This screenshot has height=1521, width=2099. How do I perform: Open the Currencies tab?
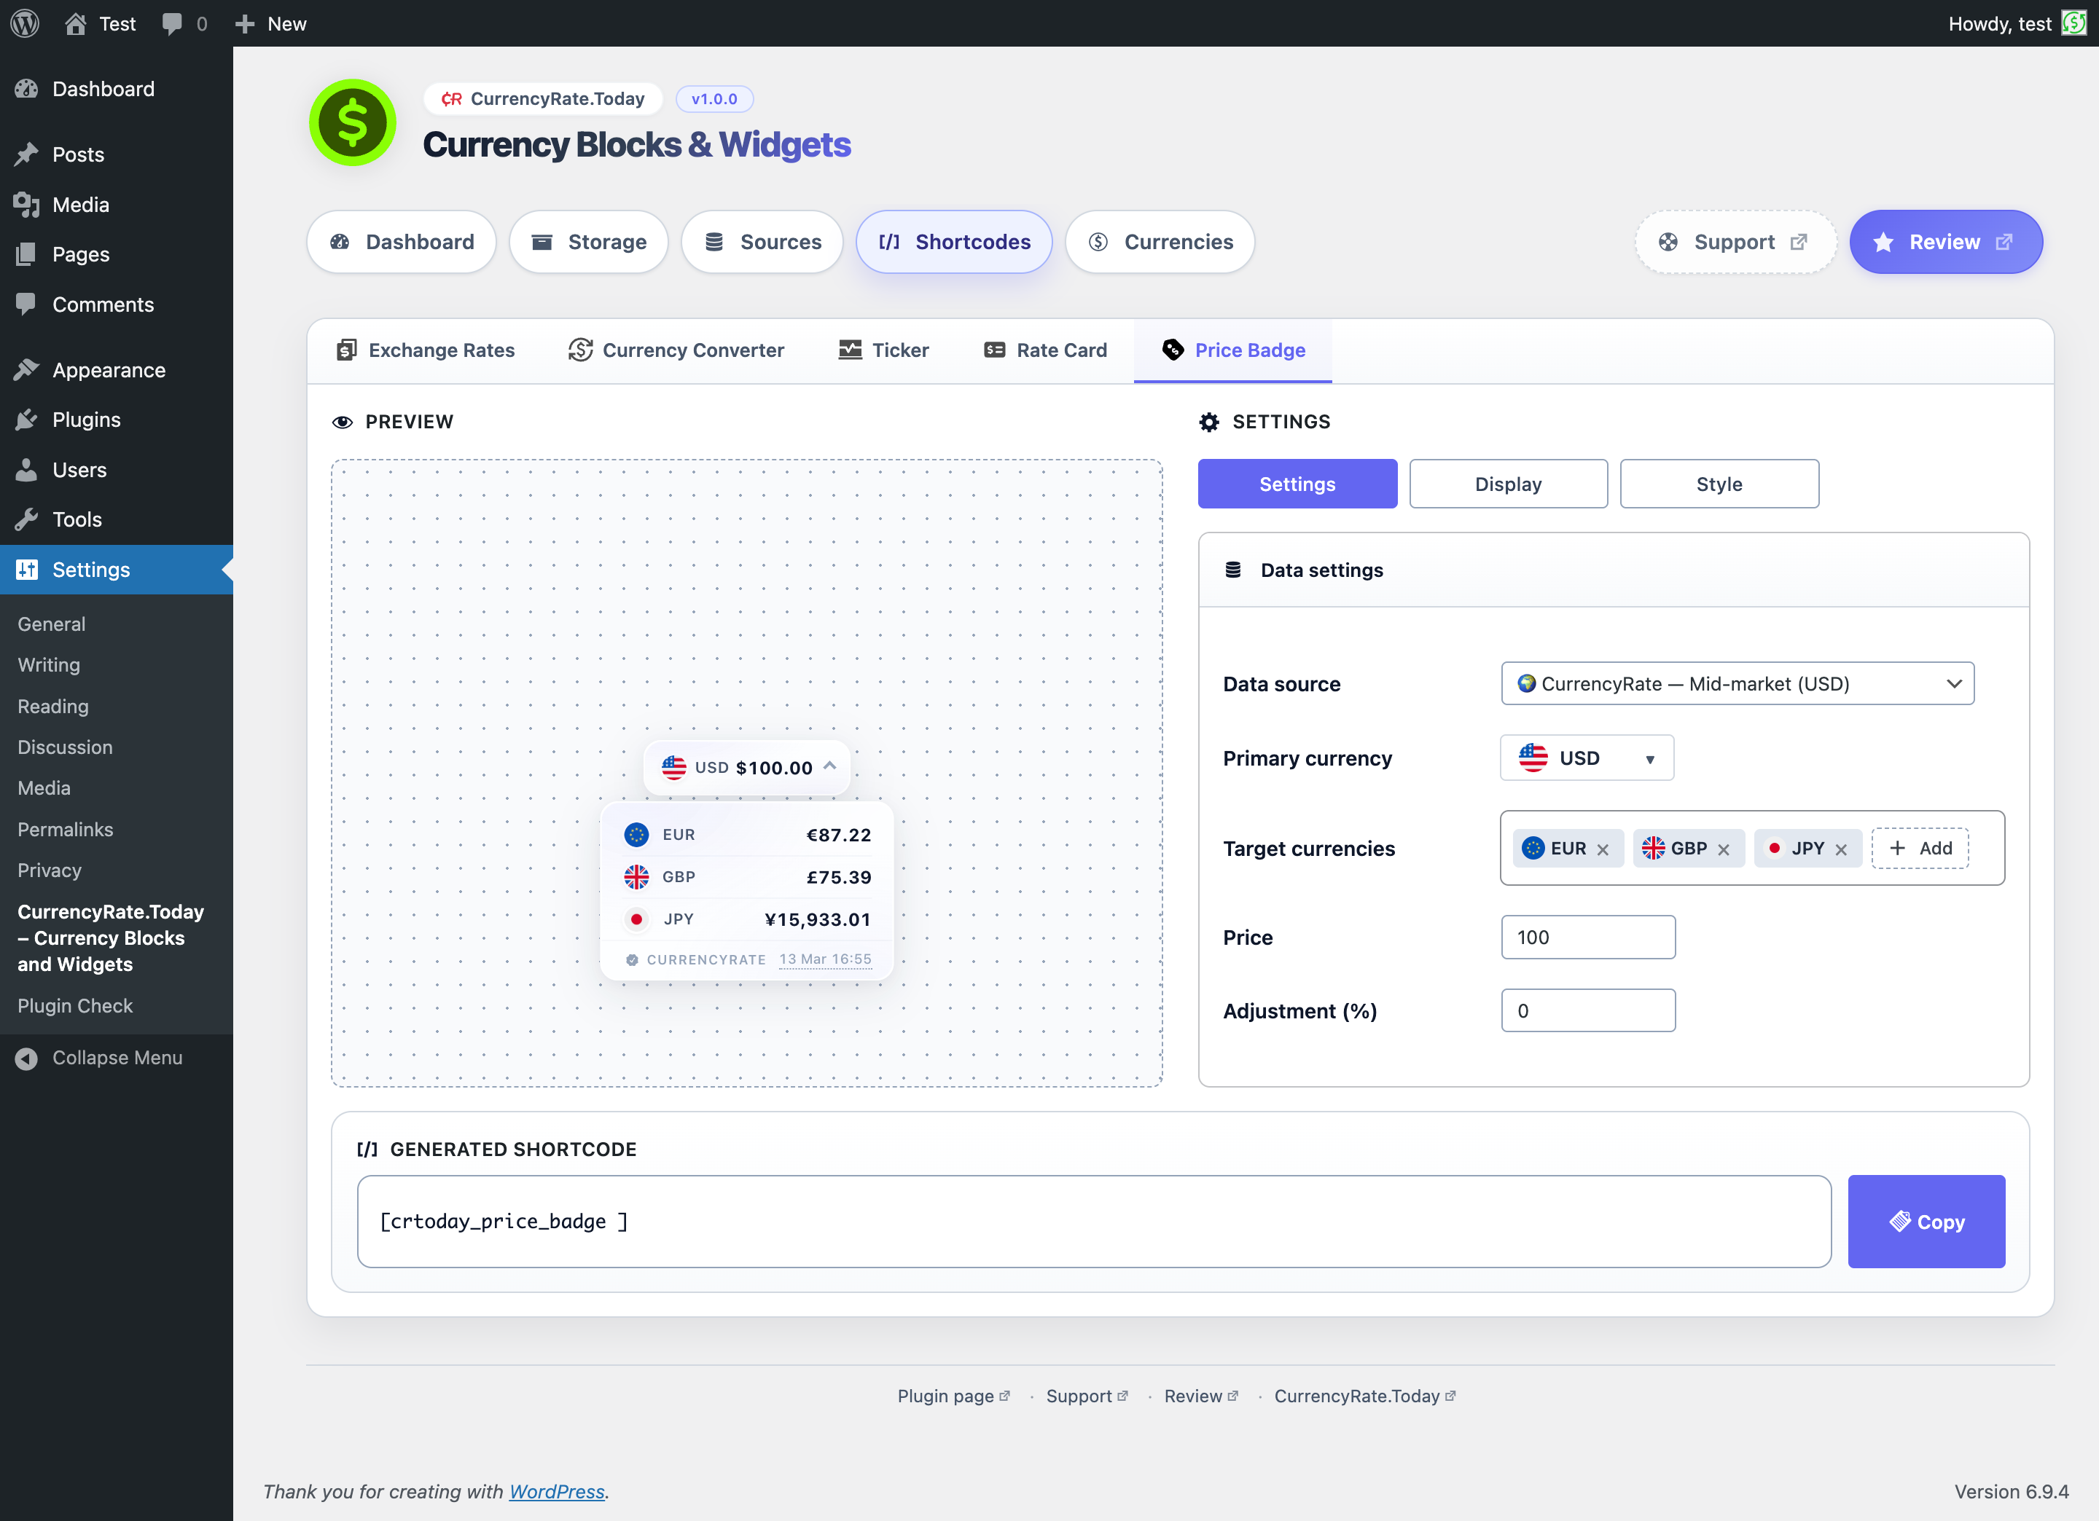coord(1160,241)
